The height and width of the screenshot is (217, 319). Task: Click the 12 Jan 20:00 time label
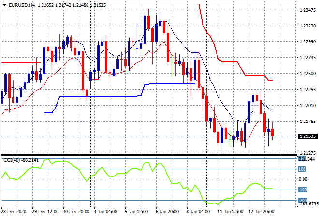tap(261, 212)
